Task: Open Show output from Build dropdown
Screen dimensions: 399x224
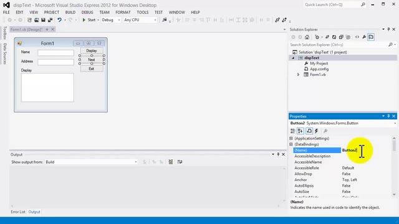Action: pyautogui.click(x=136, y=162)
